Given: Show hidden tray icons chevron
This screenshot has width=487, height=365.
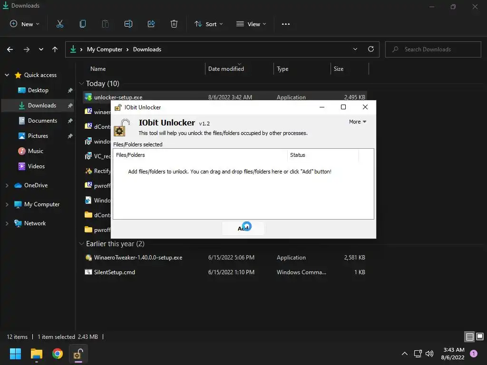Looking at the screenshot, I should (404, 354).
